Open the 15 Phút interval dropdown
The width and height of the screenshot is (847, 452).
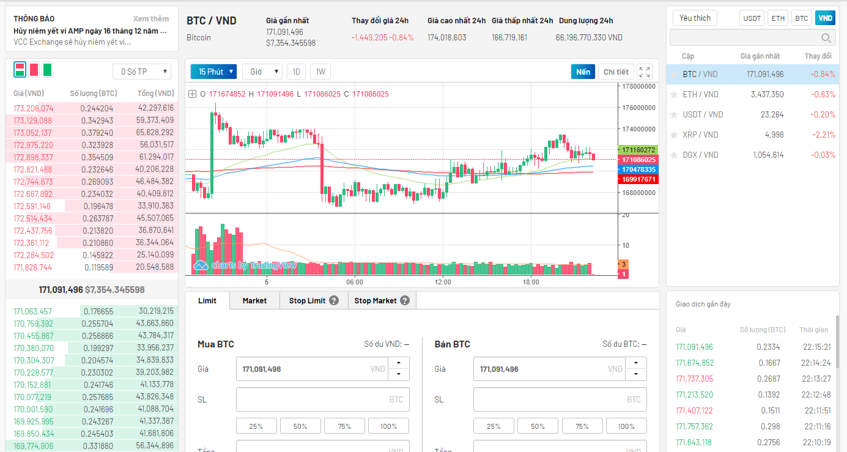pyautogui.click(x=213, y=72)
